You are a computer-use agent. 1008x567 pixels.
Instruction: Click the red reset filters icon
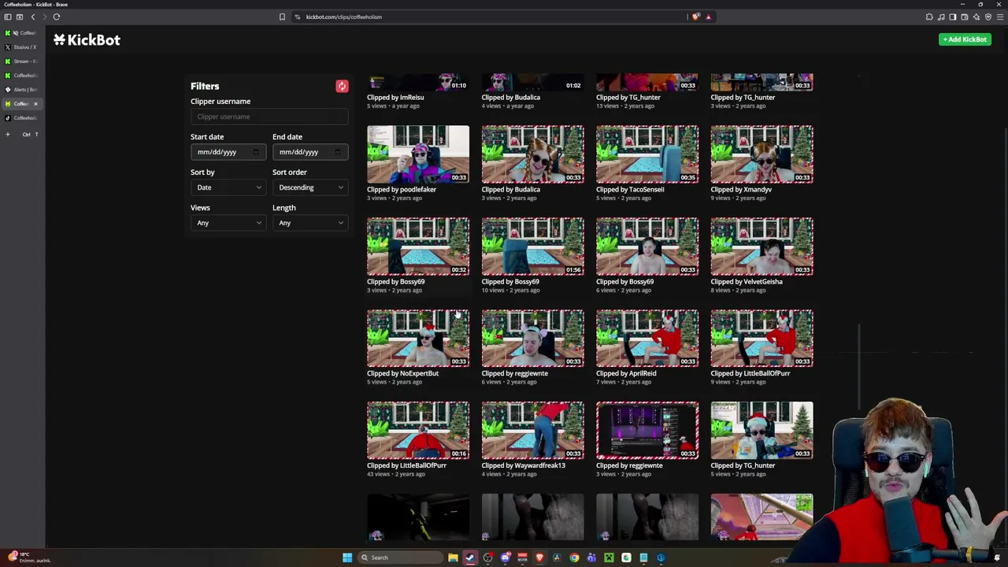click(342, 86)
